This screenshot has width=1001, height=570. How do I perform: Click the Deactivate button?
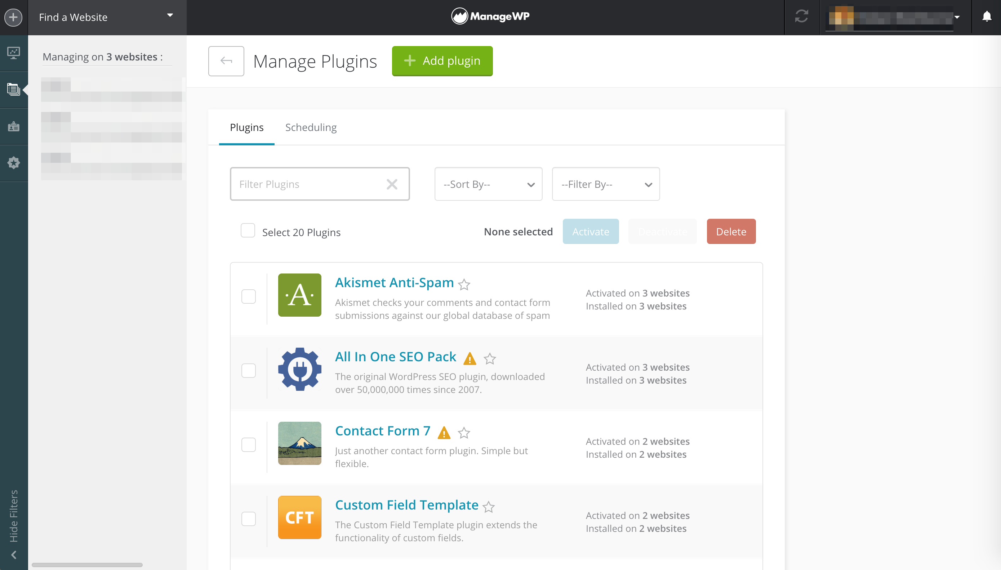click(x=662, y=231)
